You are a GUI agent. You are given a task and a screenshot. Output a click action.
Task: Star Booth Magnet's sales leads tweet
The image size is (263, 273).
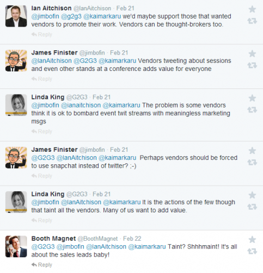tap(252, 240)
